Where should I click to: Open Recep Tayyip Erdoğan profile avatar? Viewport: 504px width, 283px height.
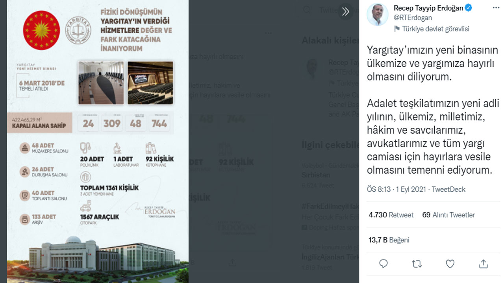coord(377,15)
